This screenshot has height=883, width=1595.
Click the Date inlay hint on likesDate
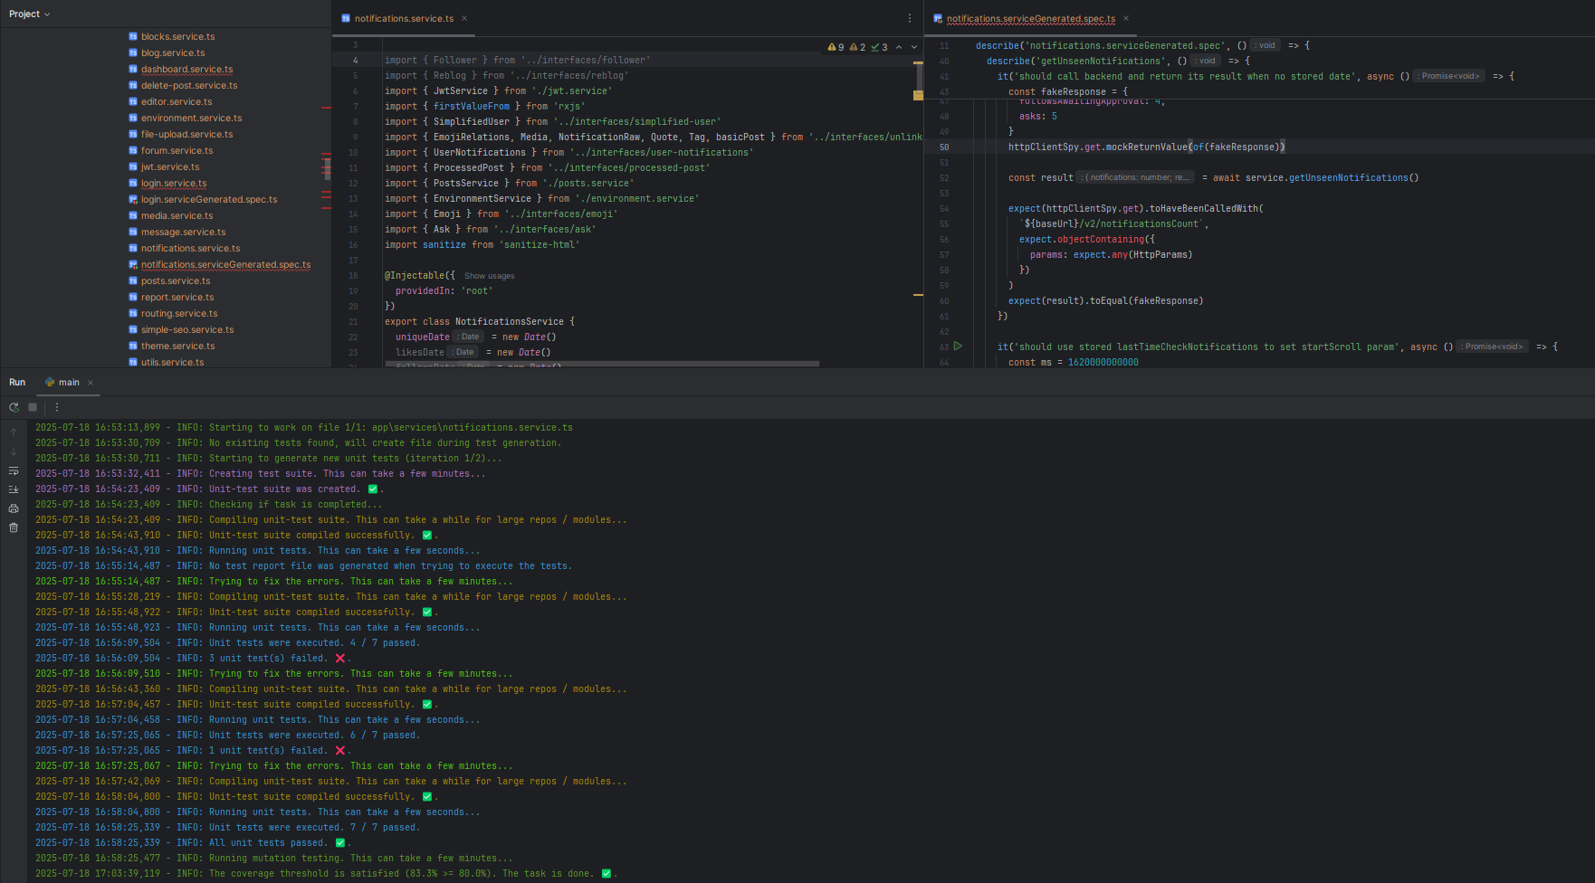(463, 352)
